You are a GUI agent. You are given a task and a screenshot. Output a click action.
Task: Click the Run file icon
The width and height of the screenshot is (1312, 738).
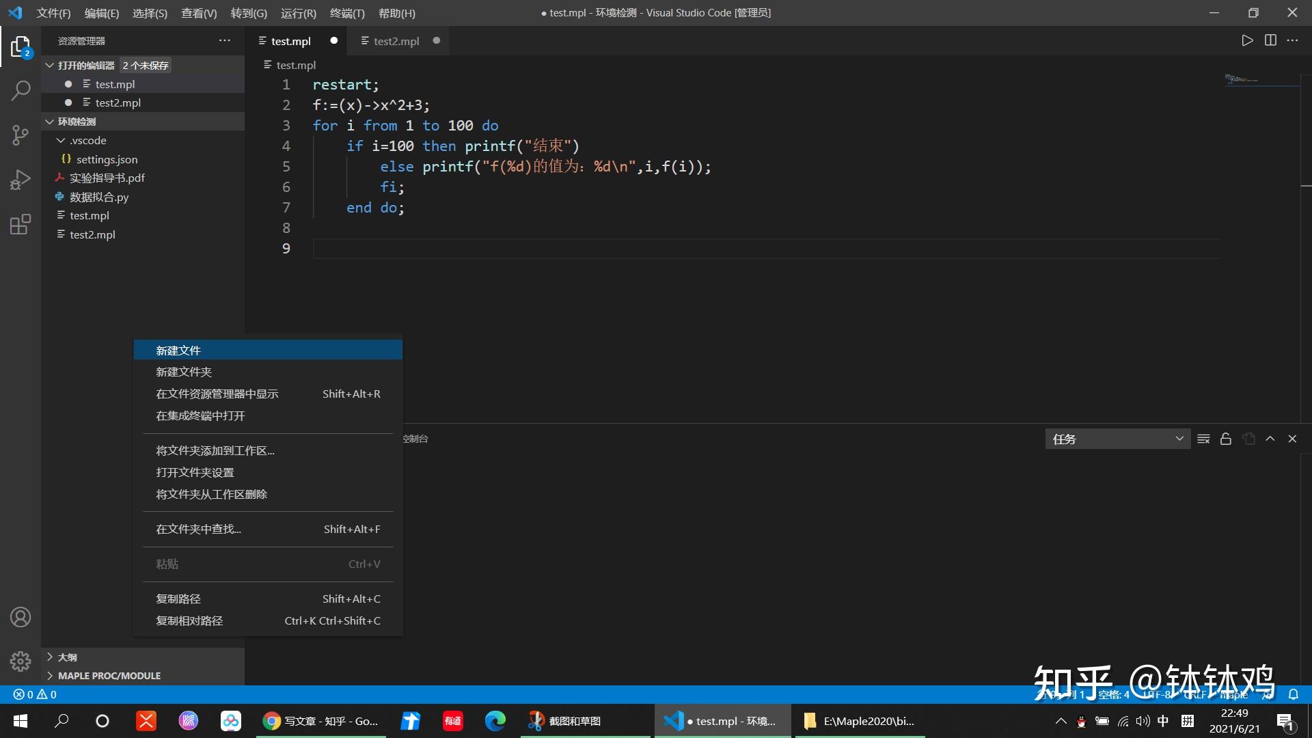coord(1246,40)
